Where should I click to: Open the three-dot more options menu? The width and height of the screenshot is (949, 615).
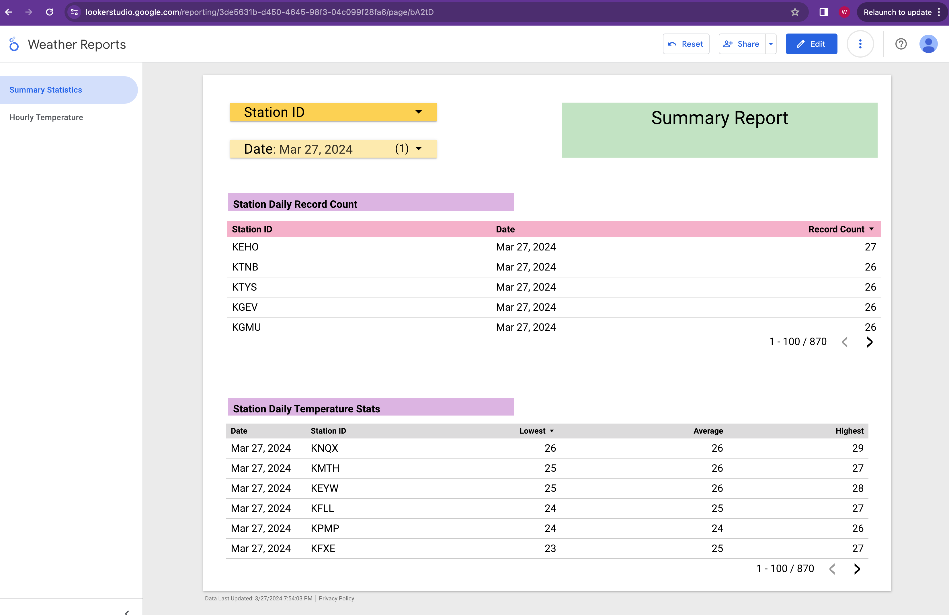tap(860, 44)
